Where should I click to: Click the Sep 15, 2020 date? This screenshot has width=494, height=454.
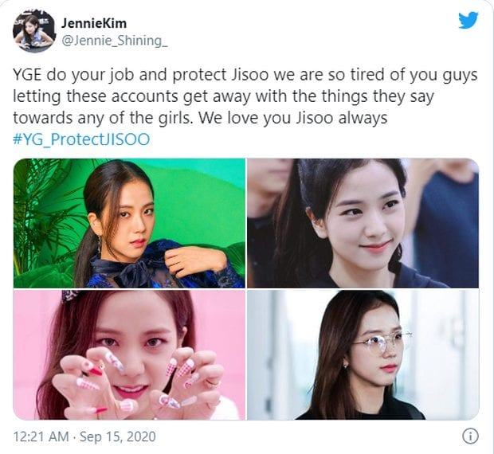[118, 436]
